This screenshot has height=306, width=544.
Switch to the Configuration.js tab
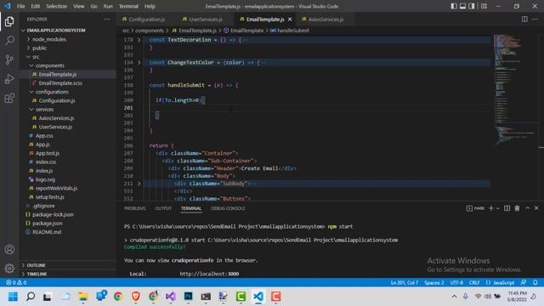[x=146, y=20]
